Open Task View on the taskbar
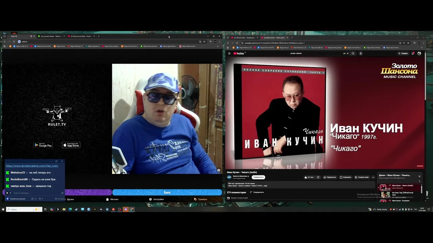 [x=45, y=209]
